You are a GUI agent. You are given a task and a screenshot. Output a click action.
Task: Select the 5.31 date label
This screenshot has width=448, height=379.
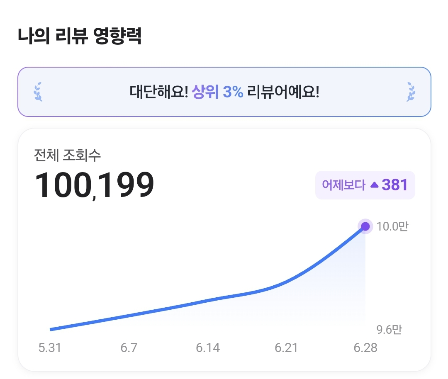pyautogui.click(x=50, y=348)
